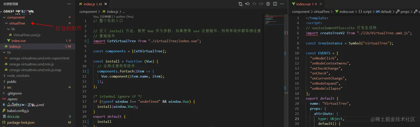Screen dimensions: 420x127
Task: Click '/* istanbul ignore if */' comment
Action: click(x=117, y=96)
